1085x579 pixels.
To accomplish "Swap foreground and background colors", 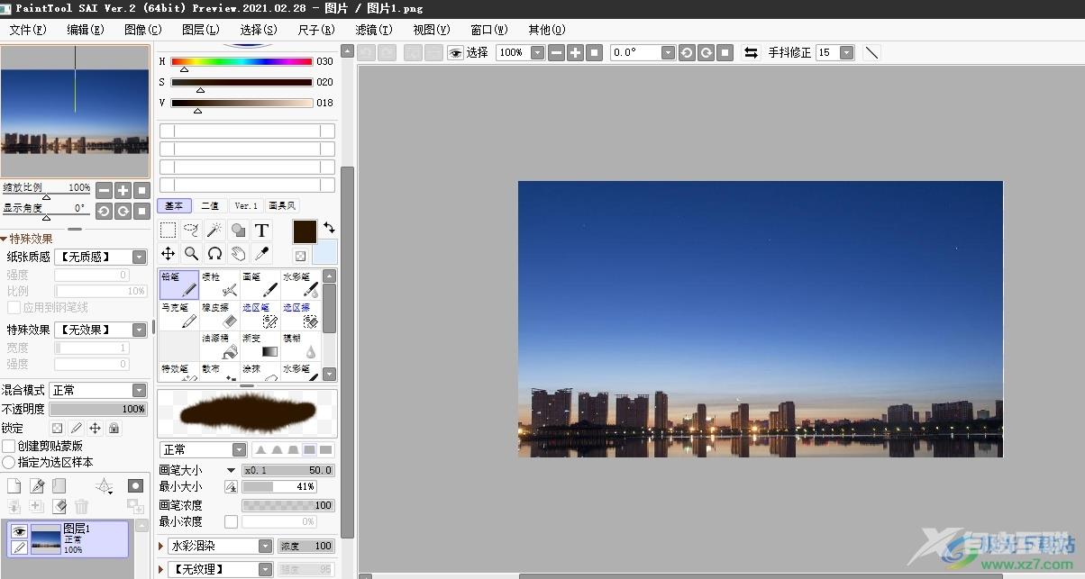I will click(329, 229).
